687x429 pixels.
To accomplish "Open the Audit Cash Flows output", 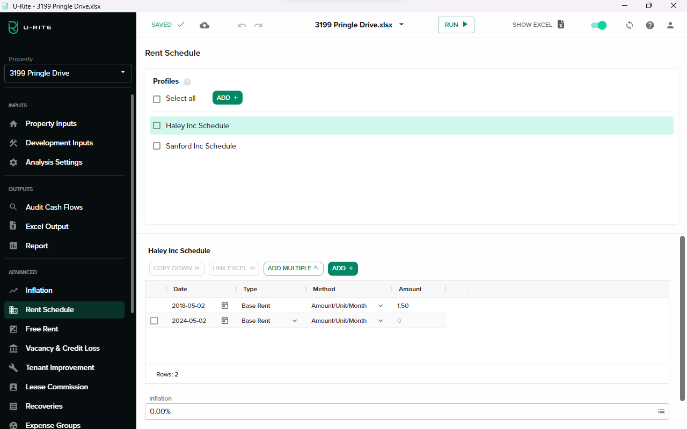I will [54, 207].
